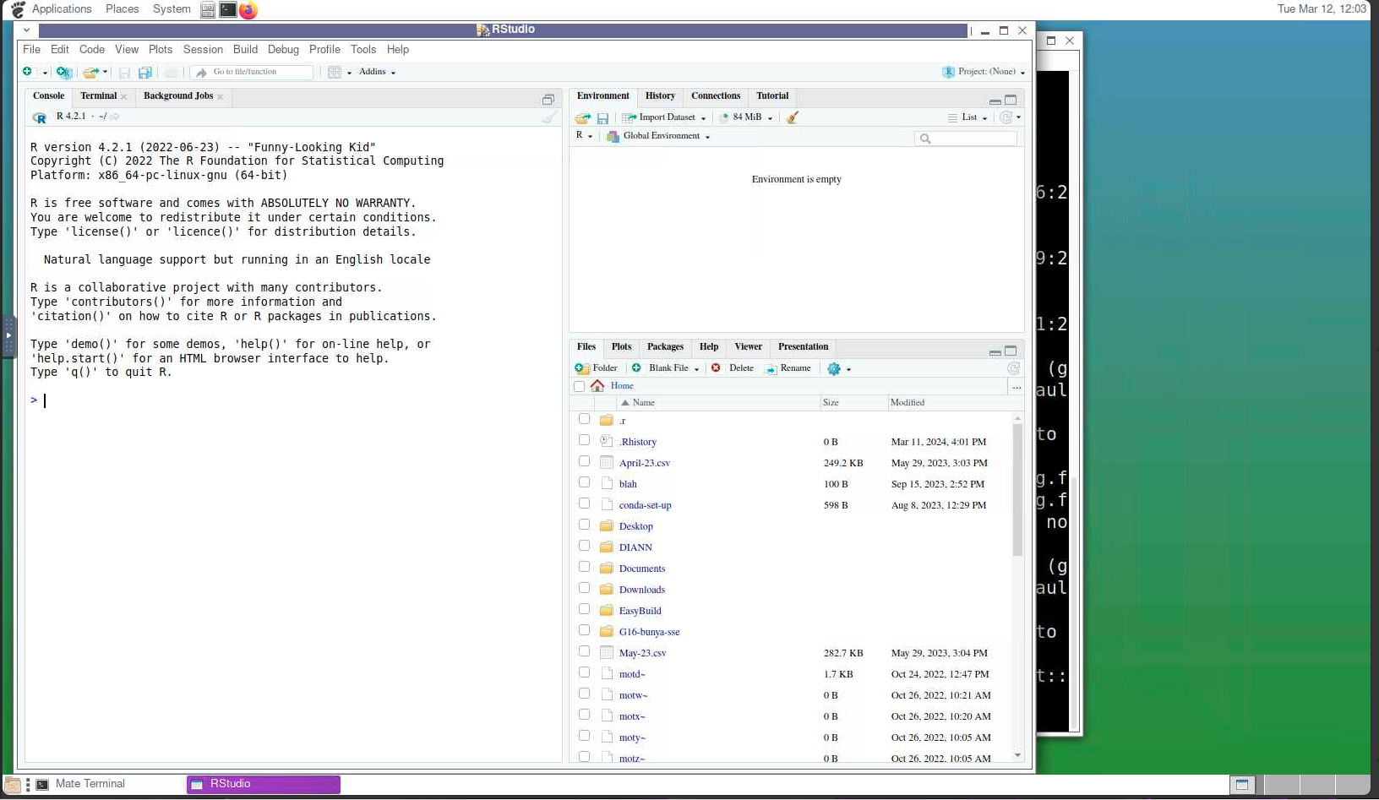Open the List view dropdown
The width and height of the screenshot is (1379, 800).
click(967, 117)
